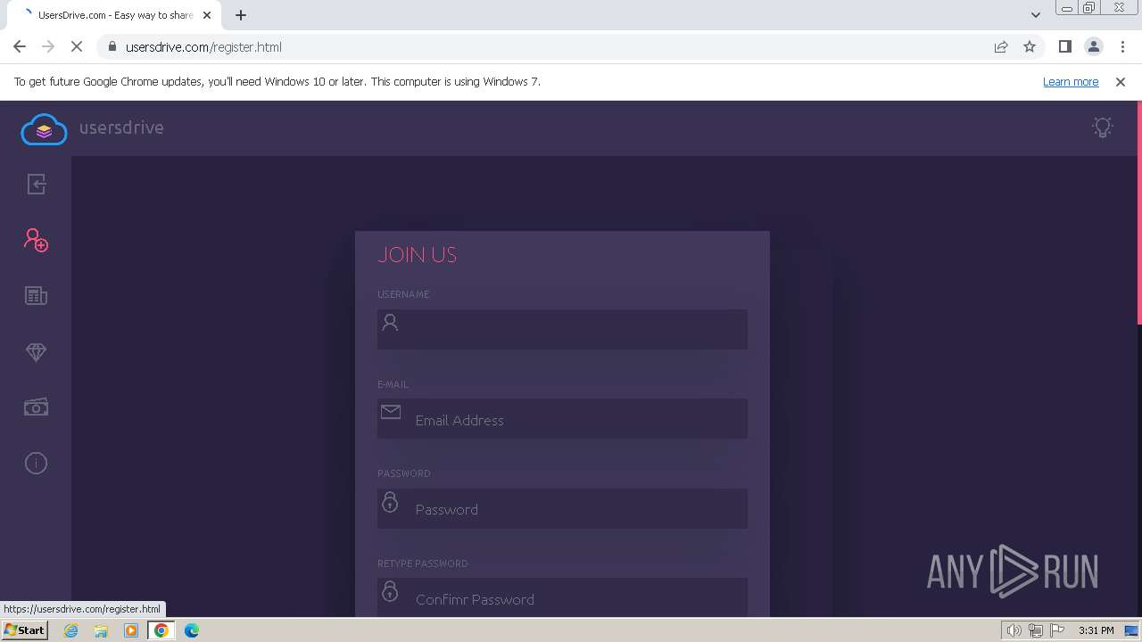Open Chrome side panel
The width and height of the screenshot is (1142, 642).
point(1065,47)
